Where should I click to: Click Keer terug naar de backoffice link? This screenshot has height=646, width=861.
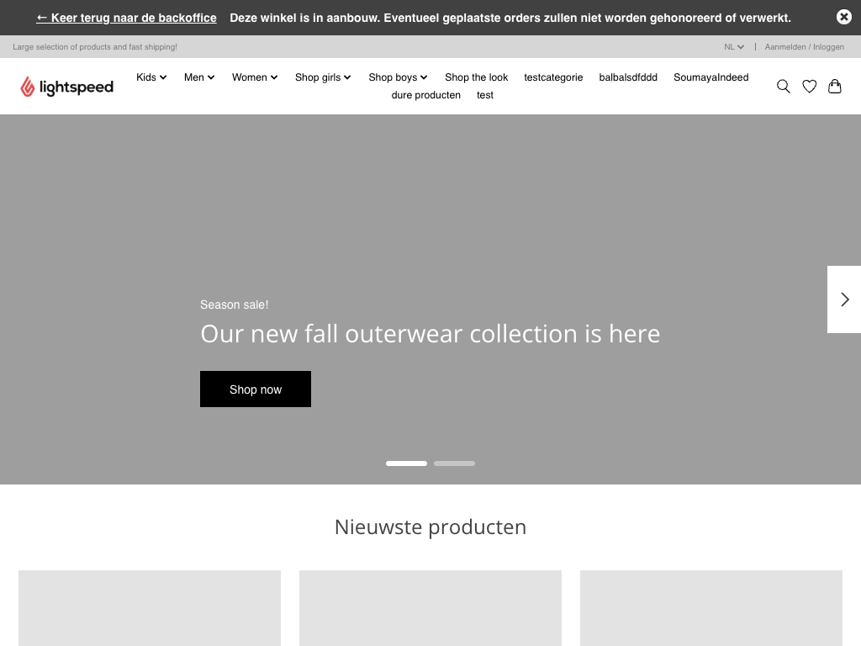point(126,18)
